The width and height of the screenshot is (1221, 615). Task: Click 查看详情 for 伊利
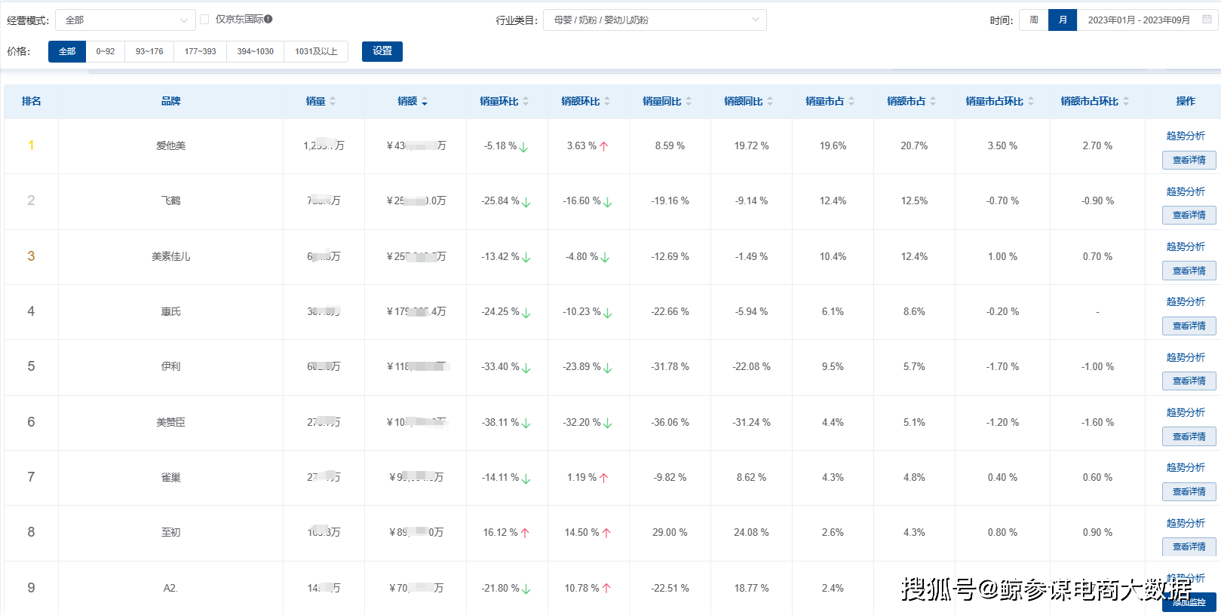[1189, 381]
